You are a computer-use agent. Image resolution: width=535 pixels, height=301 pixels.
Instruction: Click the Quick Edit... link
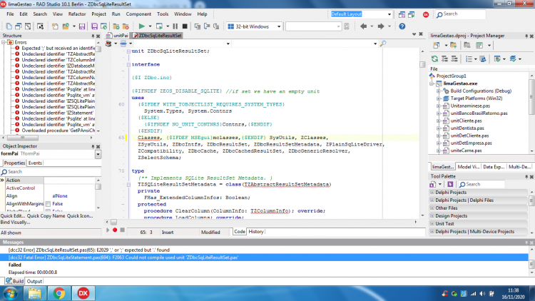click(x=13, y=216)
